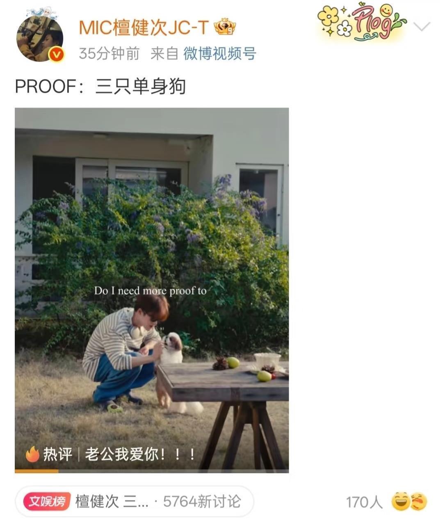Seek using the orange video progress bar
This screenshot has height=525, width=443.
pyautogui.click(x=152, y=471)
